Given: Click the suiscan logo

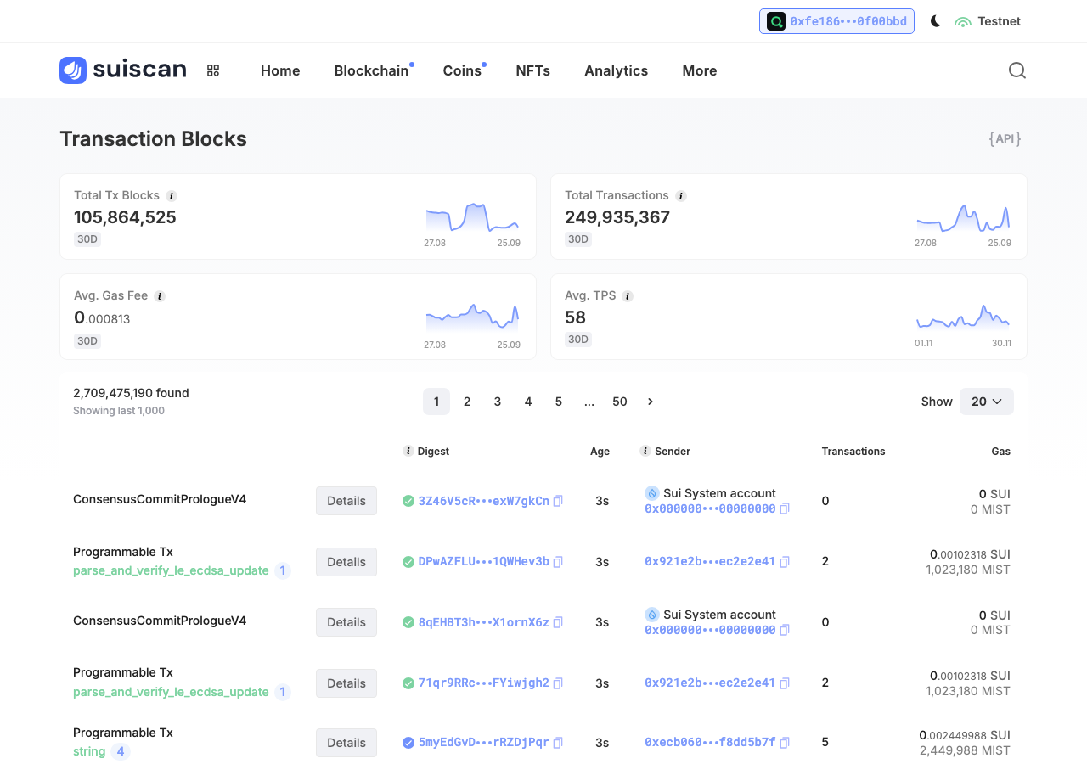Looking at the screenshot, I should [123, 70].
